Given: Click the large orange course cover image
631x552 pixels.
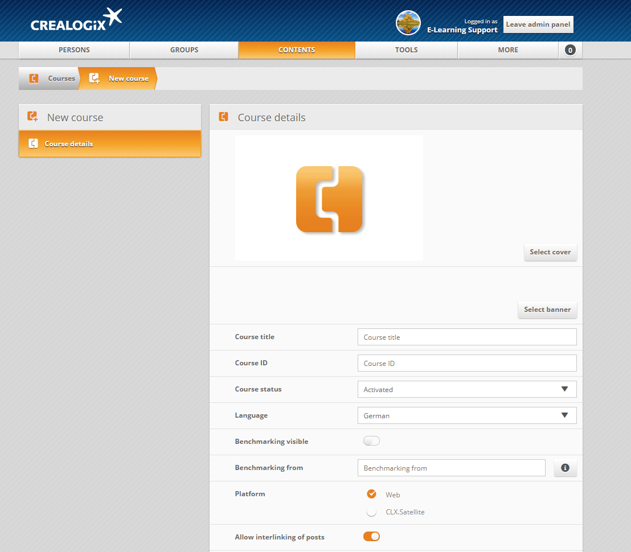Looking at the screenshot, I should point(329,199).
